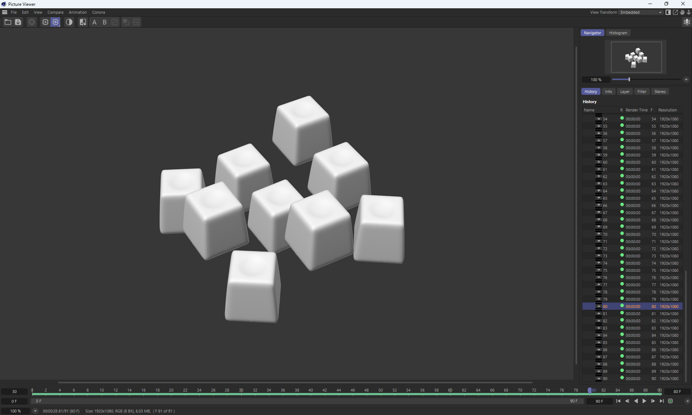Click the half-circle contrast display icon

pos(69,22)
